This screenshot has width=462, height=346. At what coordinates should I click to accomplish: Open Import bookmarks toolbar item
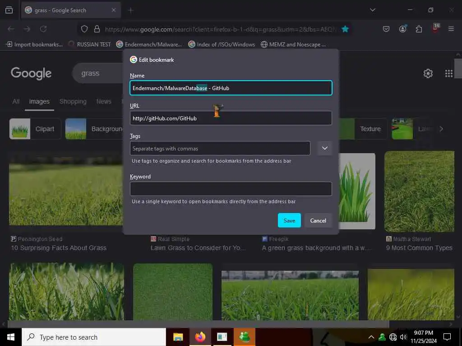(34, 45)
